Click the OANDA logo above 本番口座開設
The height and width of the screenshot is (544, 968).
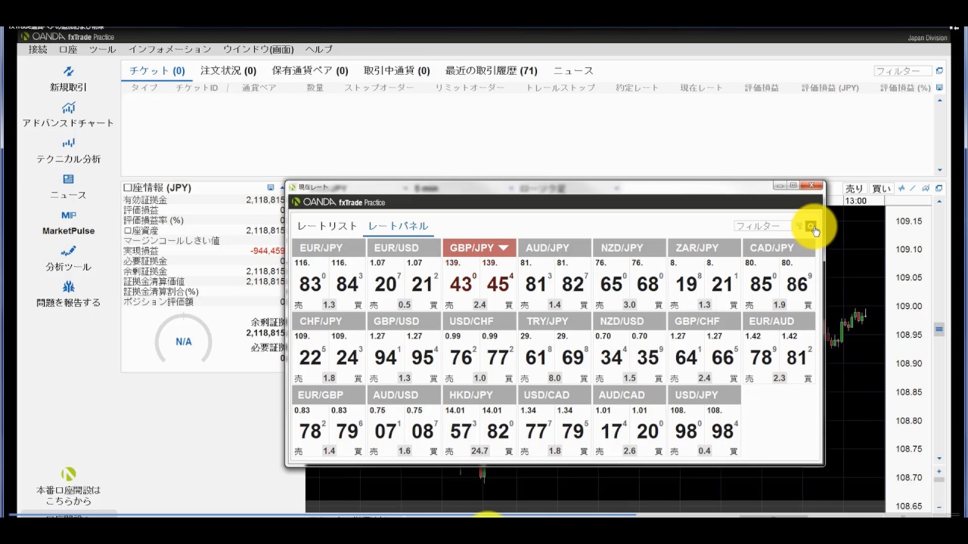point(68,474)
